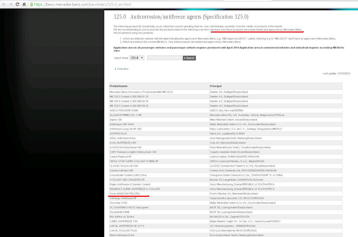Image resolution: width=358 pixels, height=237 pixels.
Task: Select MB 325.0 Coolant A 000 989 08 25
Action: coord(129,101)
